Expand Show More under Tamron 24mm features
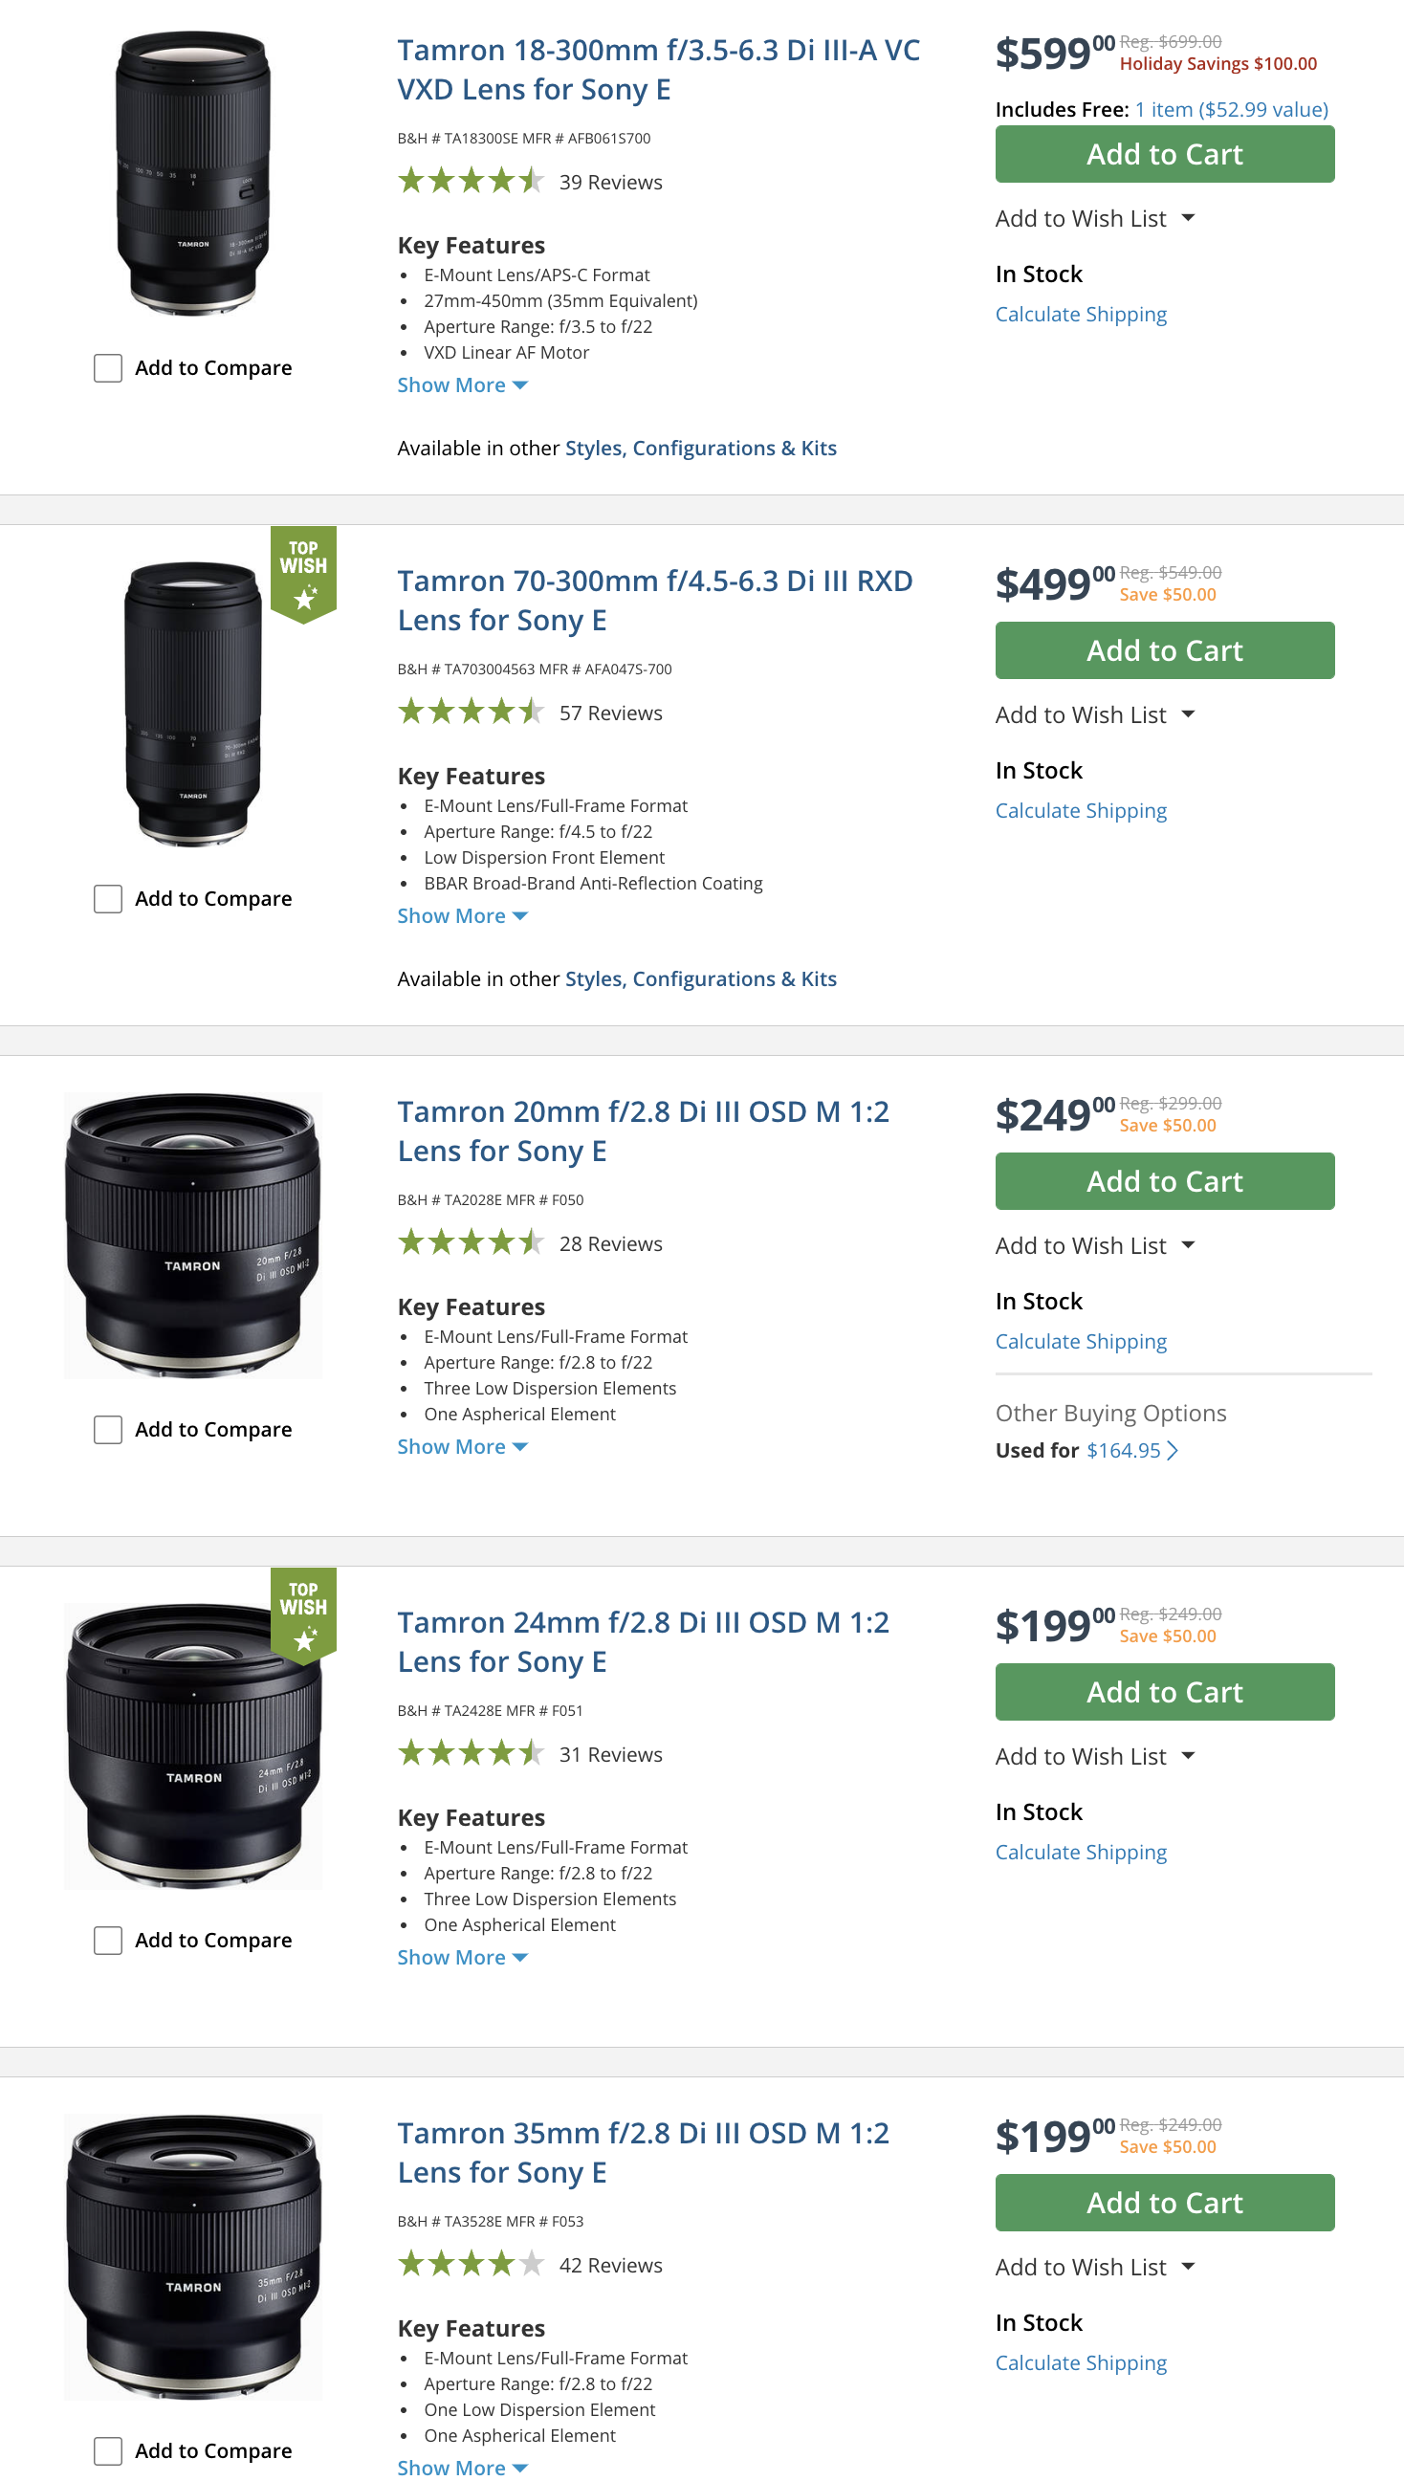 (x=462, y=1957)
